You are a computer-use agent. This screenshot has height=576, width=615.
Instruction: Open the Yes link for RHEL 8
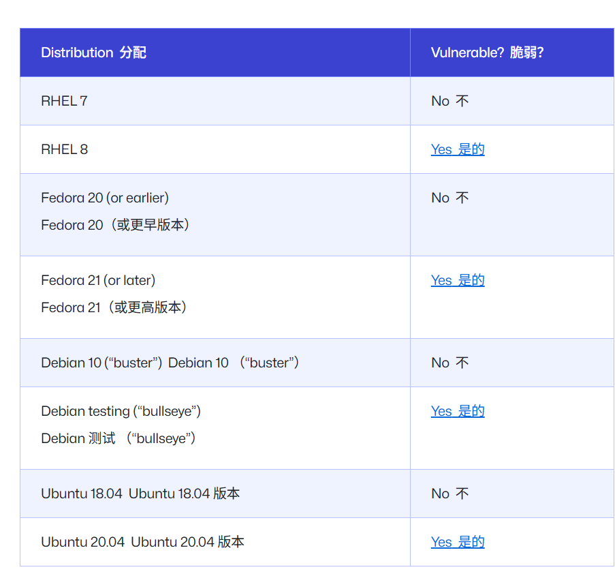tap(457, 149)
